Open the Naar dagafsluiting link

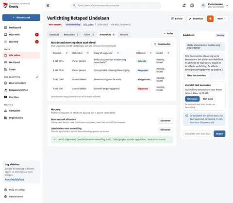tap(14, 179)
